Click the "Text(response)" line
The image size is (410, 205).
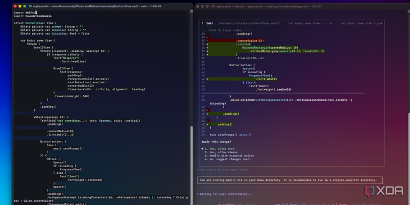[x=71, y=72]
